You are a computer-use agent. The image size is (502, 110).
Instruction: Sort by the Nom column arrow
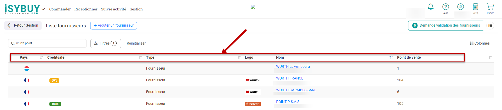(x=391, y=57)
